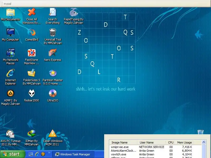The width and height of the screenshot is (211, 158).
Task: Launch CometBird browser icon
Action: 31,35
